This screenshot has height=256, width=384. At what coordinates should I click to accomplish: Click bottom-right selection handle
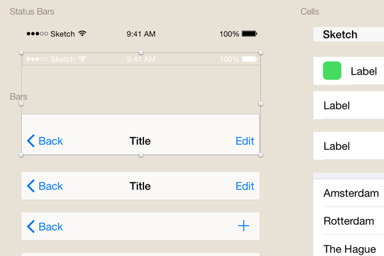[260, 155]
